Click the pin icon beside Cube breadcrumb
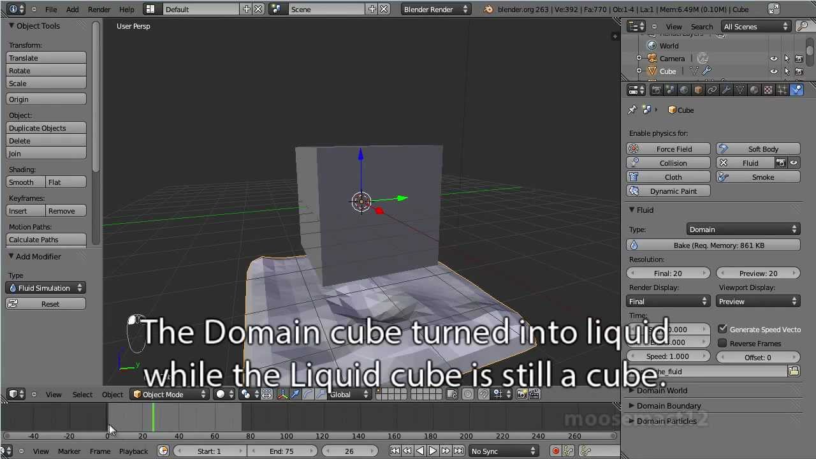The height and width of the screenshot is (459, 816). 632,110
